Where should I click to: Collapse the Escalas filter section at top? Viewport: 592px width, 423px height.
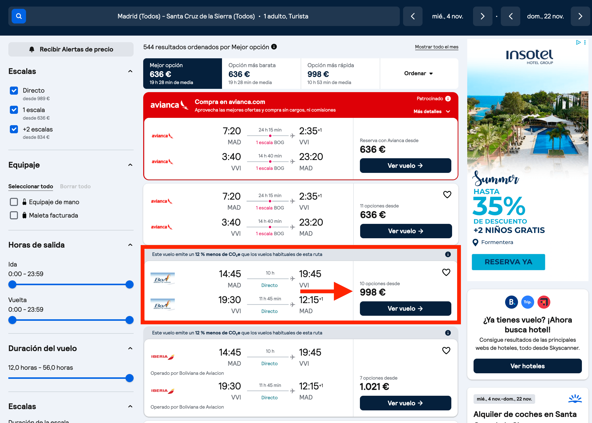(130, 71)
